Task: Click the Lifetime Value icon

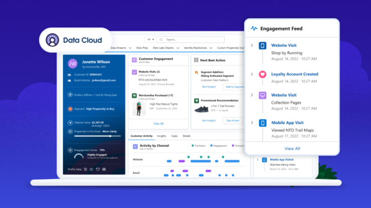Action: pyautogui.click(x=70, y=123)
